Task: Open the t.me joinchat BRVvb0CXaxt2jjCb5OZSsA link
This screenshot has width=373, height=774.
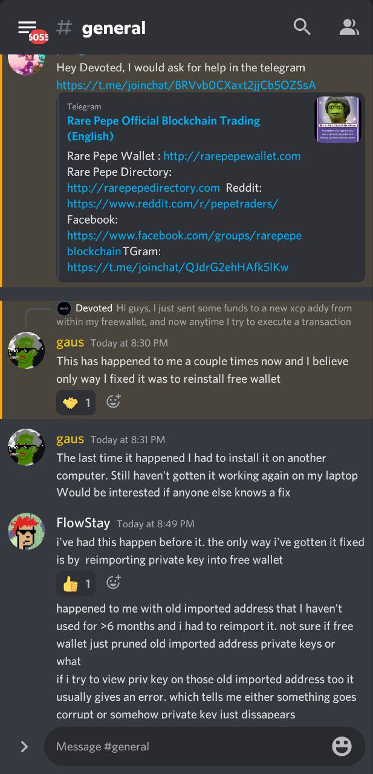Action: 186,85
